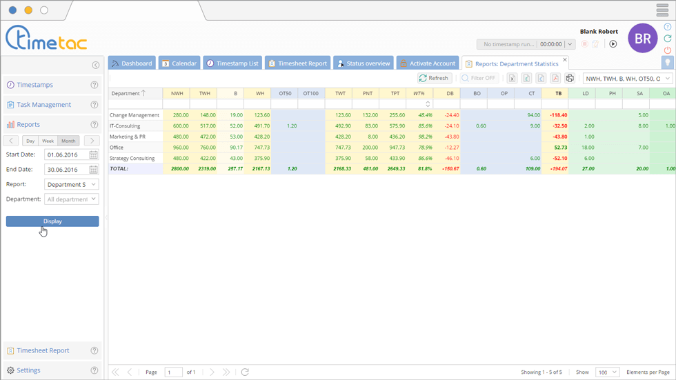Export report as PDF
Viewport: 676px width, 380px height.
click(x=555, y=79)
